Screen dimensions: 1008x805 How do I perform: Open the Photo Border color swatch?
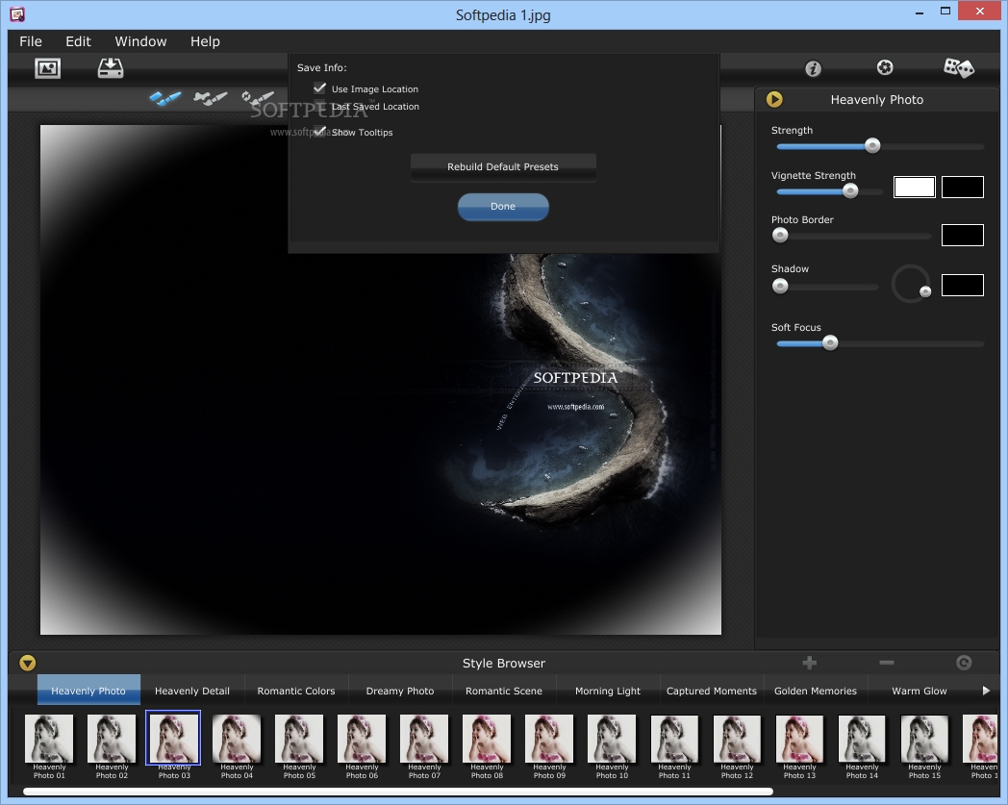pos(963,236)
